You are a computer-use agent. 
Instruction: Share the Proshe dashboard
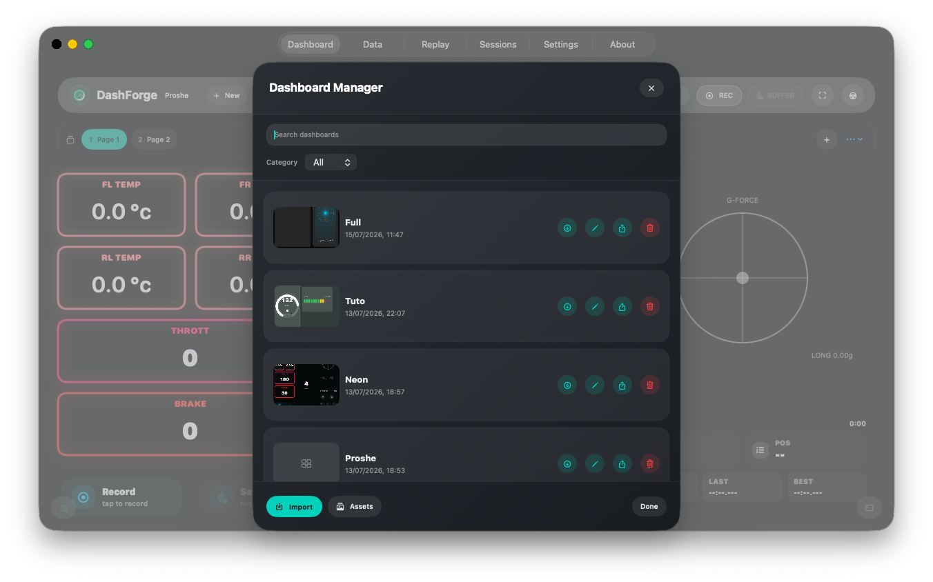pyautogui.click(x=622, y=463)
